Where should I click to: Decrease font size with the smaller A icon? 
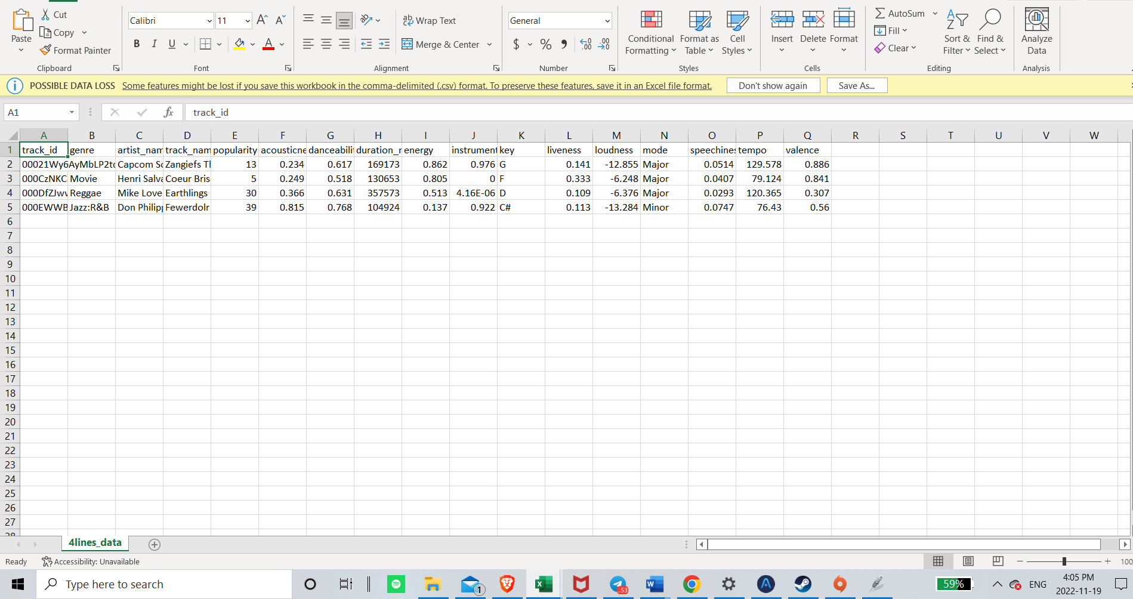[x=280, y=20]
